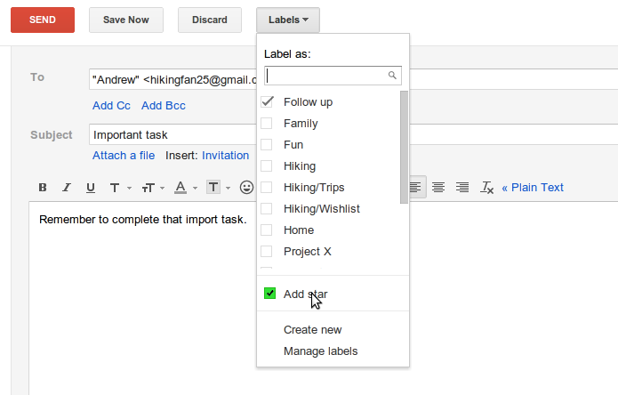Right-align the message text
Screen dimensions: 618x395
(462, 187)
